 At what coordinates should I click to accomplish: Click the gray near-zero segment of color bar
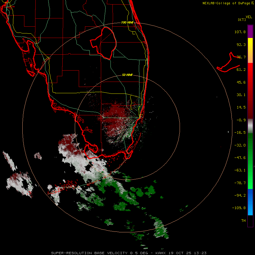click(x=250, y=126)
